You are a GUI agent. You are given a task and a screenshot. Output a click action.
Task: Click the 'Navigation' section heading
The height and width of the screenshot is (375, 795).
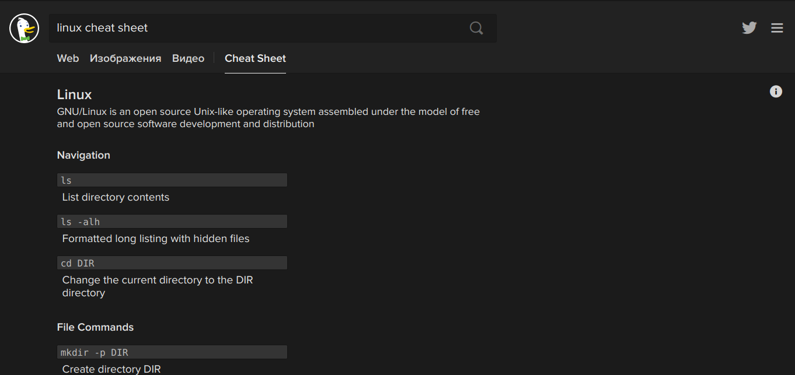point(83,155)
